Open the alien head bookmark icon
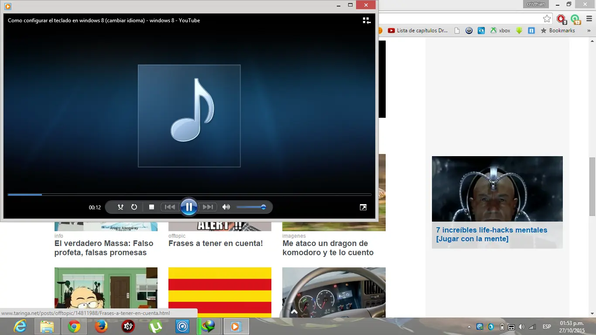This screenshot has height=335, width=596. (x=469, y=31)
